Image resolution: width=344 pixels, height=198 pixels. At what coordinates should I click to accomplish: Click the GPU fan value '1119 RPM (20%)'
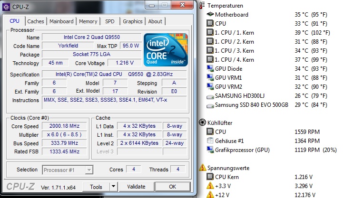click(315, 150)
